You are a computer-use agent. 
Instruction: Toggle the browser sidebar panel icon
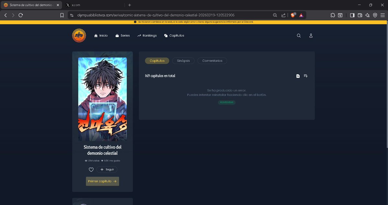[352, 15]
